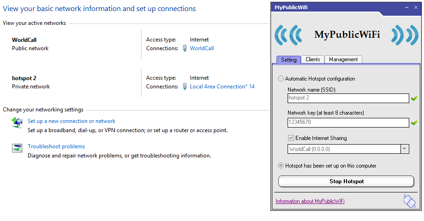Switch to the Management tab
Viewport: 424px width, 221px height.
(343, 59)
